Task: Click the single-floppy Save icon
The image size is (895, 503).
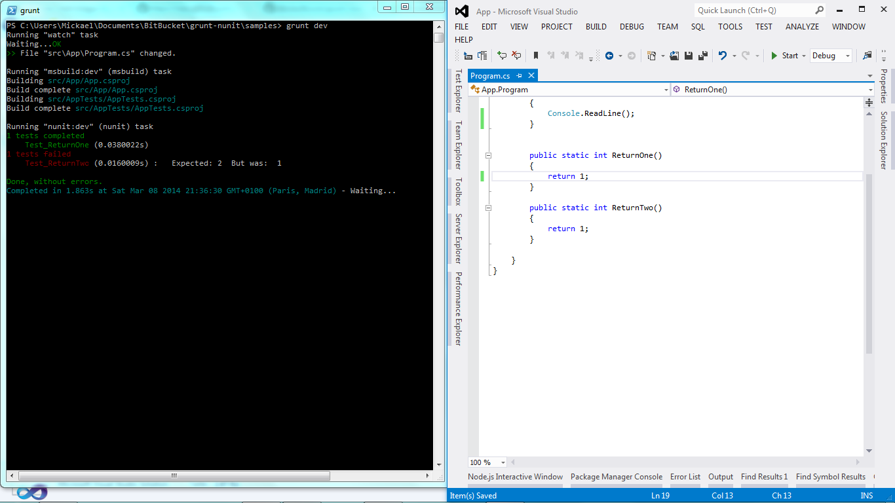Action: (x=689, y=56)
